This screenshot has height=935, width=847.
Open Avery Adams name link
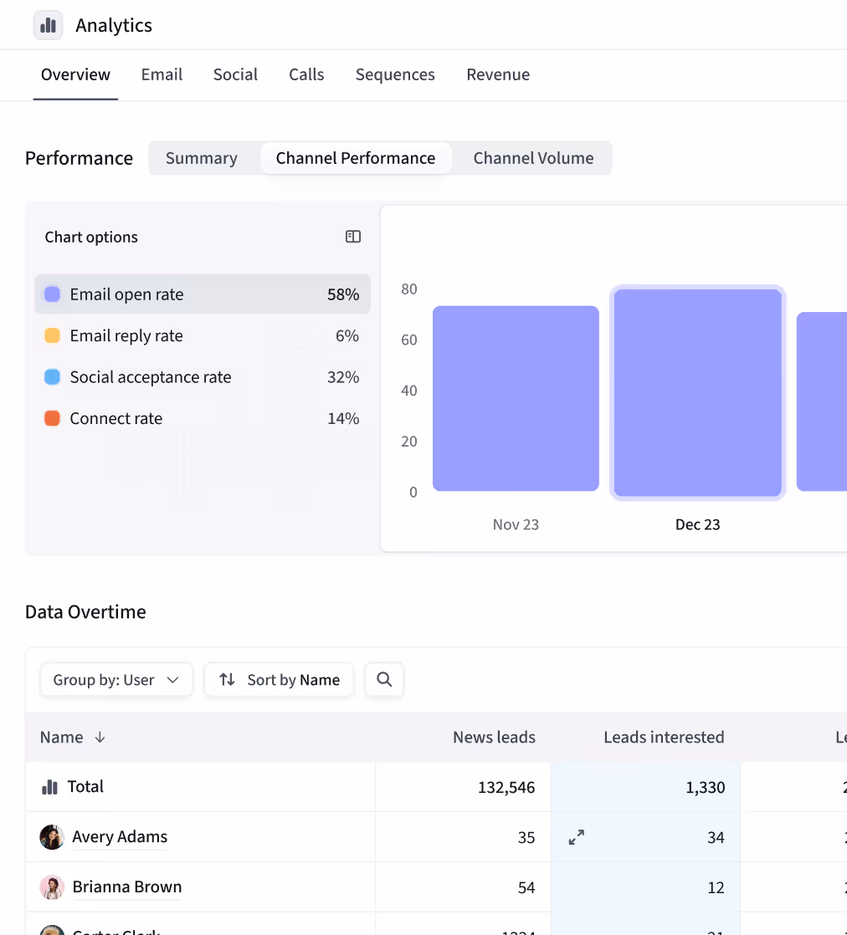tap(120, 837)
